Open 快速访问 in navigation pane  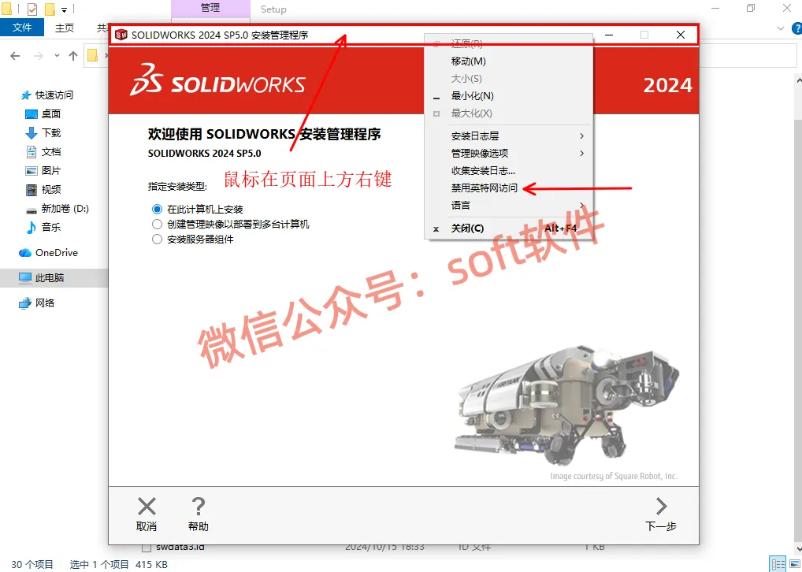pyautogui.click(x=54, y=95)
